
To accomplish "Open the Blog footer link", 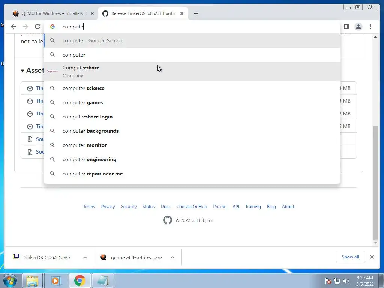I will click(271, 207).
